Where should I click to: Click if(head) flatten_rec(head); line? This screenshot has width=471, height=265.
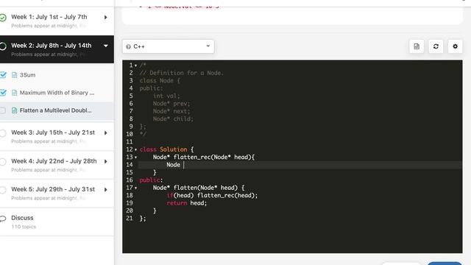212,195
